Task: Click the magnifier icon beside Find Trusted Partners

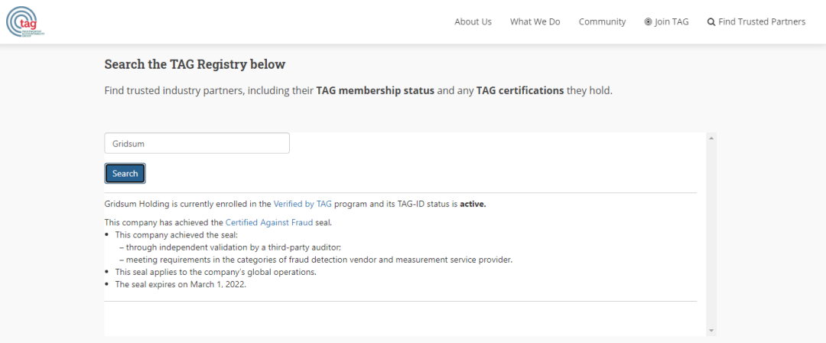Action: coord(711,22)
